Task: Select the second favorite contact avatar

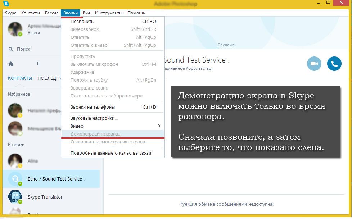Action: pos(15,128)
